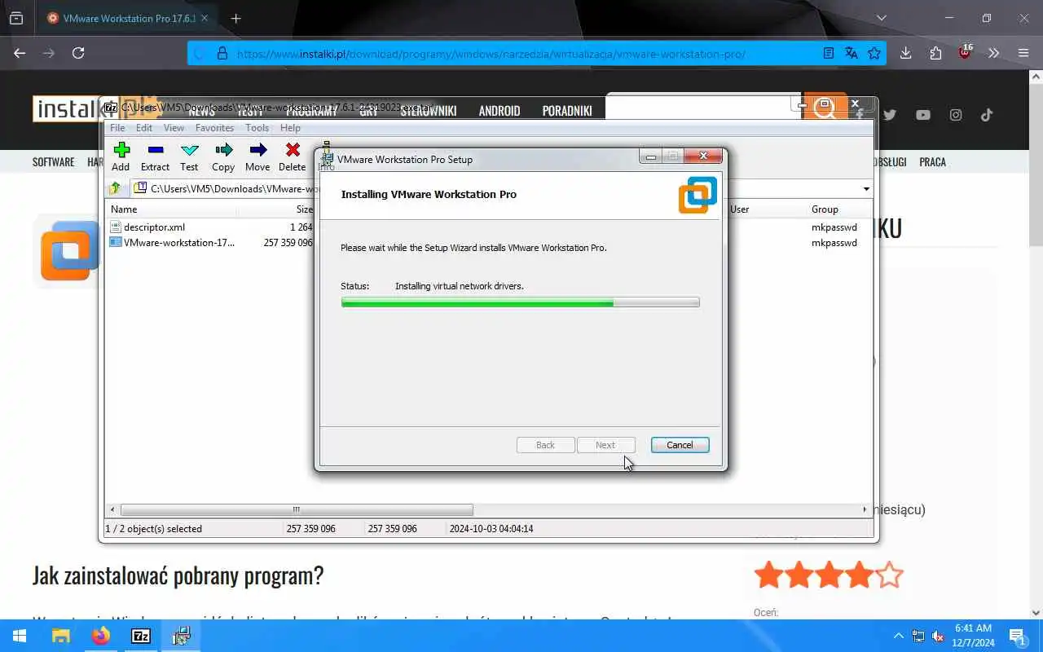Open reader view icon in address bar
The image size is (1043, 652).
pyautogui.click(x=828, y=53)
